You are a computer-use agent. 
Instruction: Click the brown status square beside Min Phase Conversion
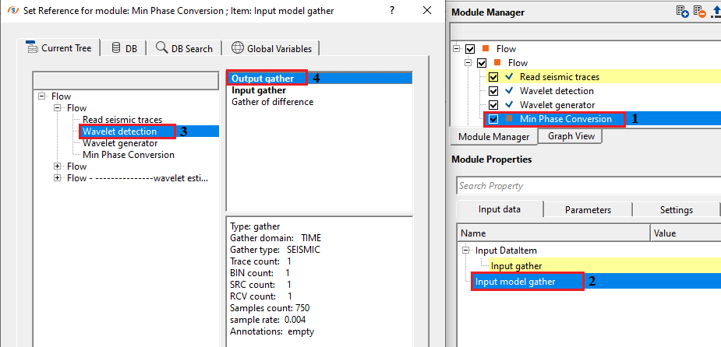pos(508,119)
